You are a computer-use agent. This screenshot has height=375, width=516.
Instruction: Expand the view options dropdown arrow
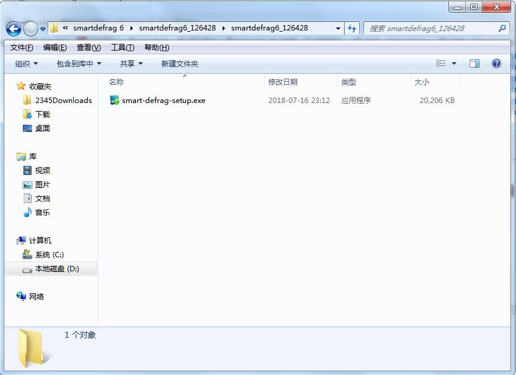click(454, 63)
